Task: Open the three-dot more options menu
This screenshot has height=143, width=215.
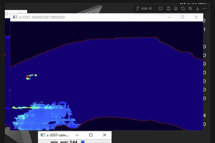Action: 205,8
